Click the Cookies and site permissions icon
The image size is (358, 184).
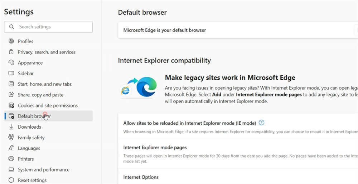[x=11, y=106]
